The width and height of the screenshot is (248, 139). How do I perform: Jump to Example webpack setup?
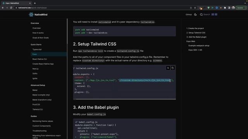pos(199,46)
